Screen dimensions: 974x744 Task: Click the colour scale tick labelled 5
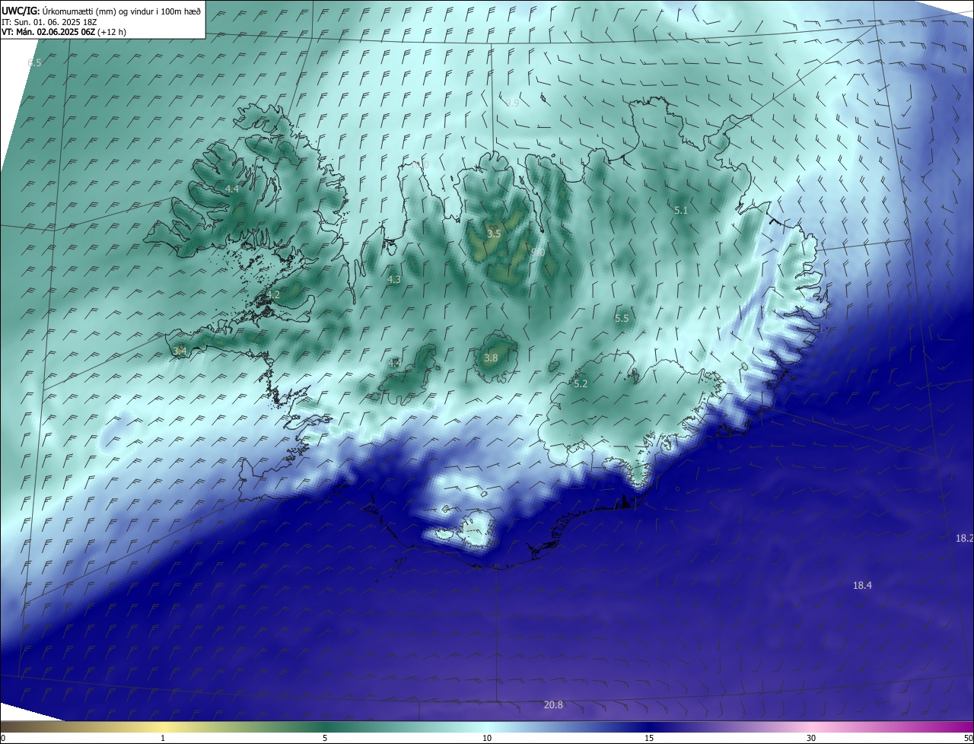click(325, 738)
